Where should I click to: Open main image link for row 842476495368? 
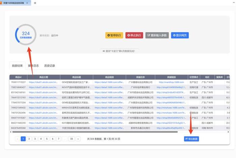click(x=43, y=128)
